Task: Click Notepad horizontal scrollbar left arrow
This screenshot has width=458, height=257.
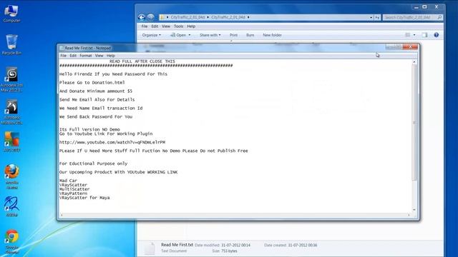Action: click(62, 215)
